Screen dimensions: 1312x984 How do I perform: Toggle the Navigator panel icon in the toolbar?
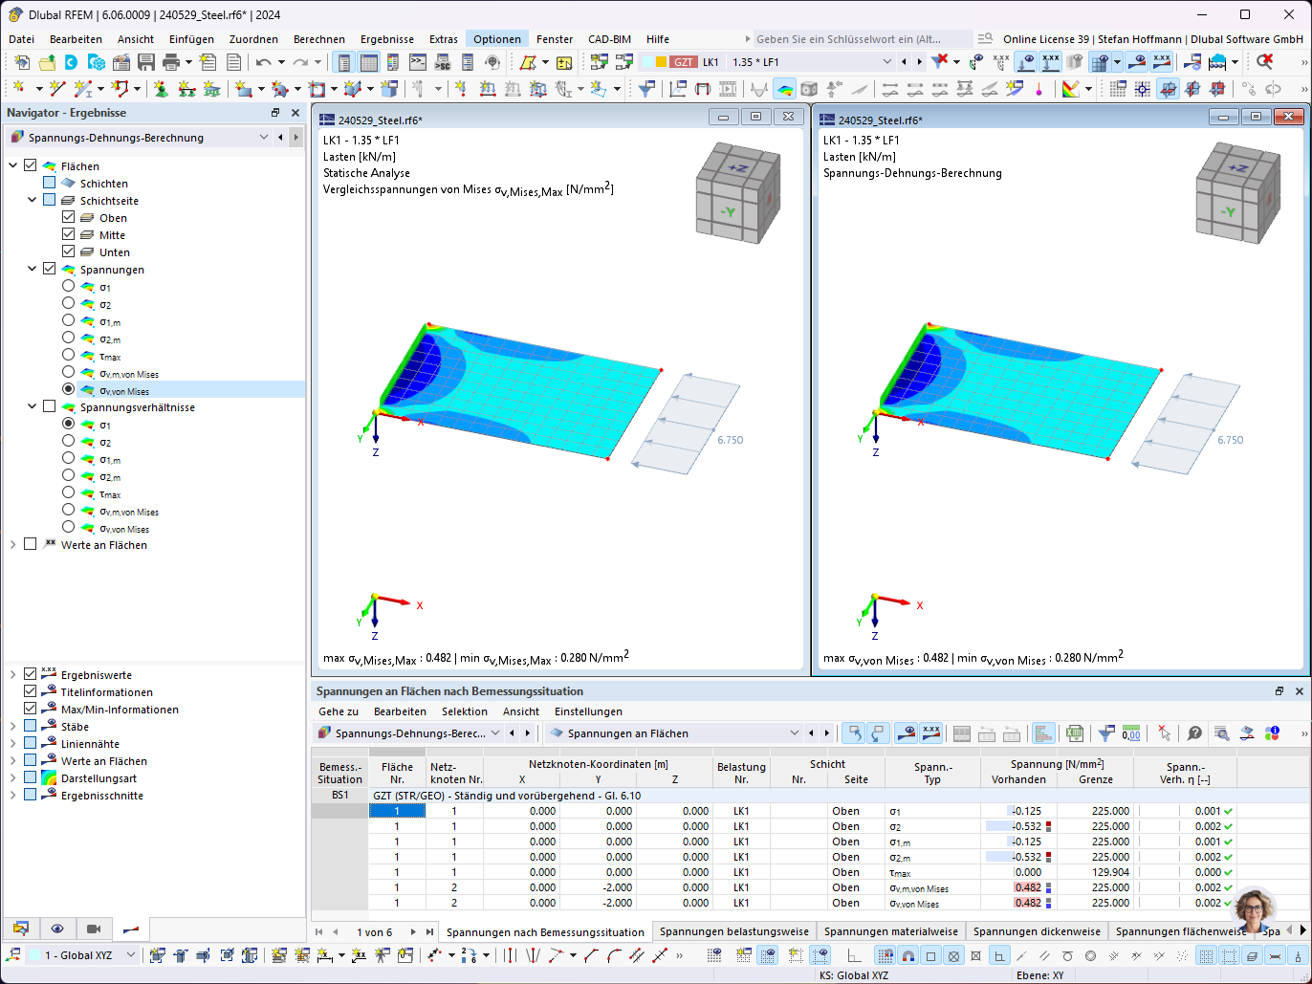point(343,62)
